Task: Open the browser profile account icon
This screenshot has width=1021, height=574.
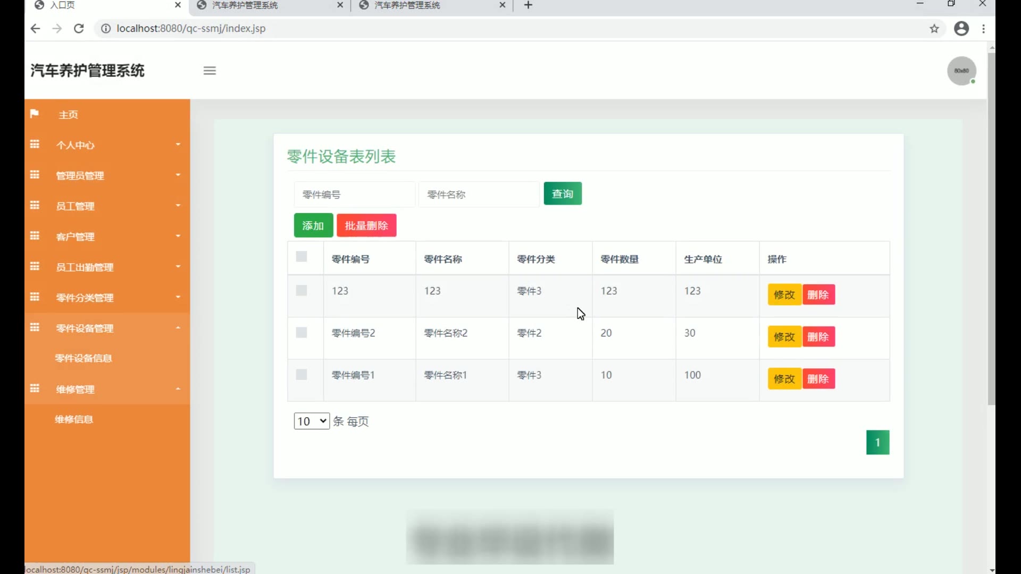Action: tap(961, 29)
